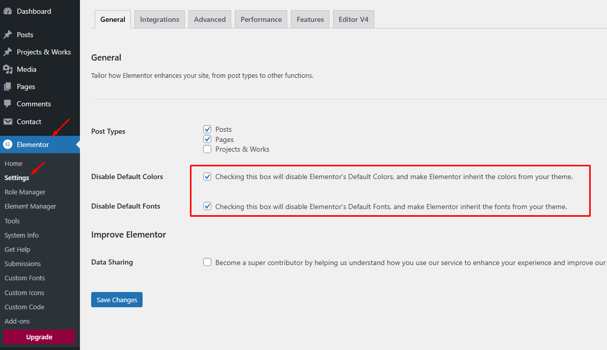Toggle the Disable Default Colors checkbox
Screen dimensions: 607x350
click(x=207, y=177)
